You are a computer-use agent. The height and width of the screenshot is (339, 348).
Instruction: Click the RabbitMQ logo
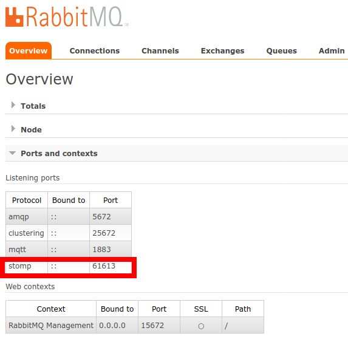coord(67,17)
